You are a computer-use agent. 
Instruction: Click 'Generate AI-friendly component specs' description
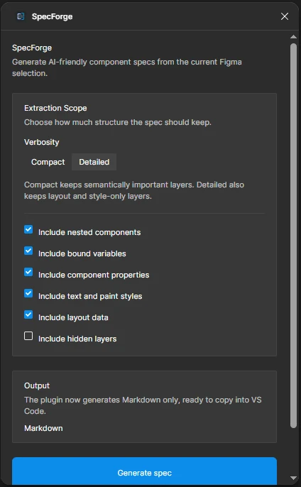(x=127, y=67)
